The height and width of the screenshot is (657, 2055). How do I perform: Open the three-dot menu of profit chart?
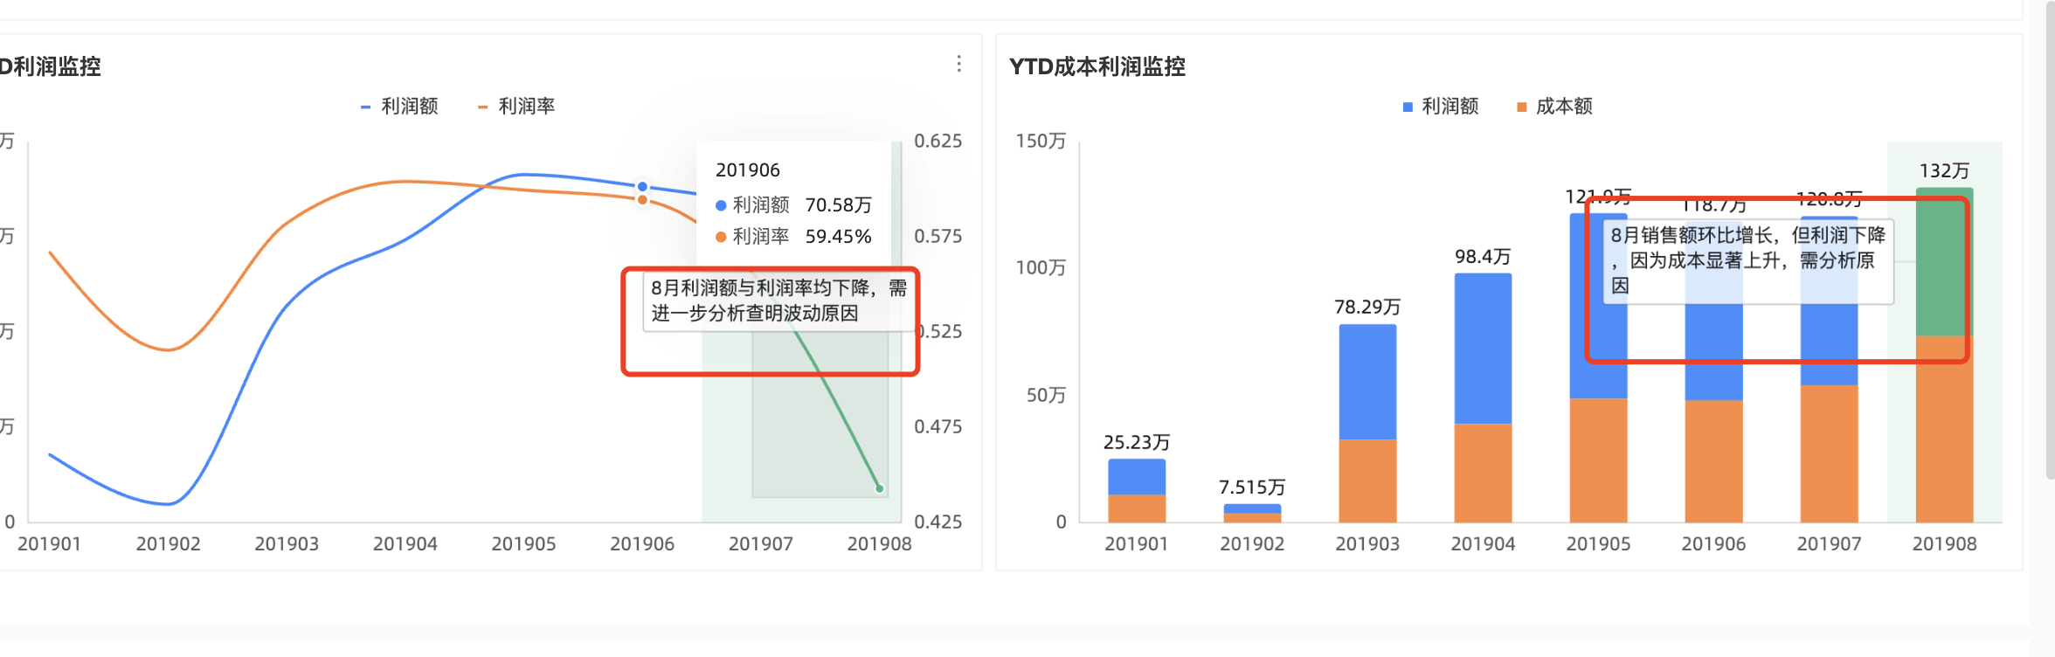958,64
